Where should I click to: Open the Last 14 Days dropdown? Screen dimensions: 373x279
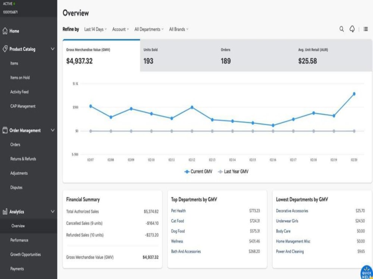(x=95, y=29)
